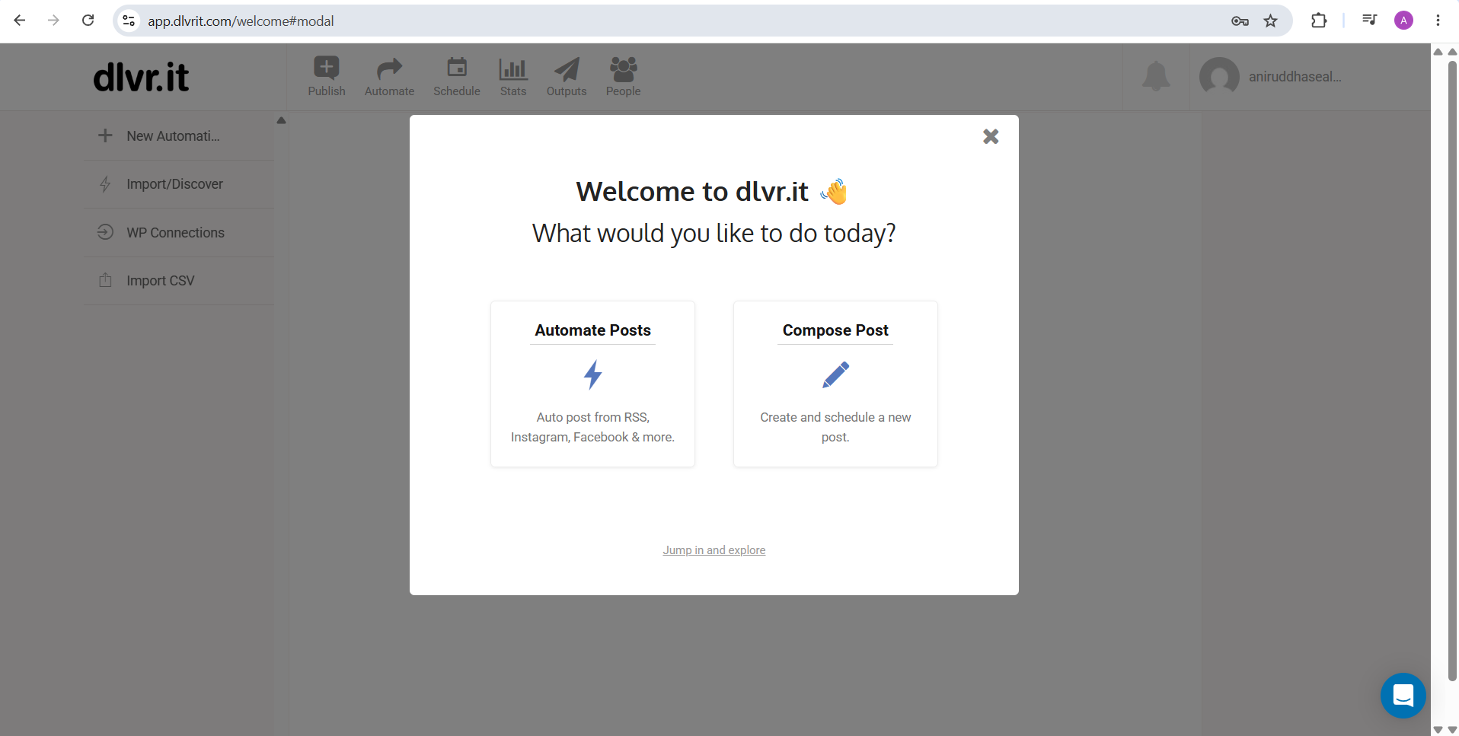The width and height of the screenshot is (1459, 736).
Task: Open the Automate arrow icon
Action: coord(389,69)
